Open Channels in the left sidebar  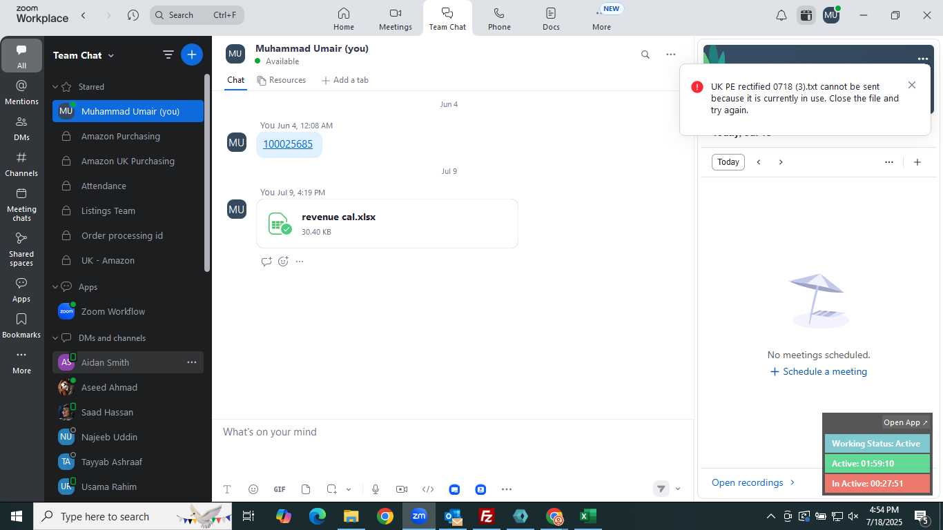[x=21, y=164]
